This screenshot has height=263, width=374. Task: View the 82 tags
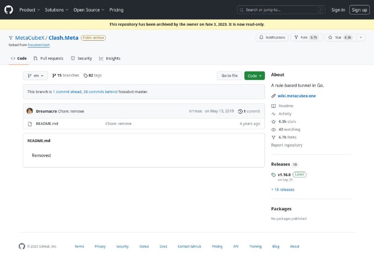[x=93, y=75]
